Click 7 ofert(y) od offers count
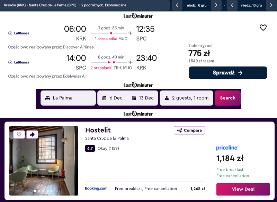 [x=200, y=46]
